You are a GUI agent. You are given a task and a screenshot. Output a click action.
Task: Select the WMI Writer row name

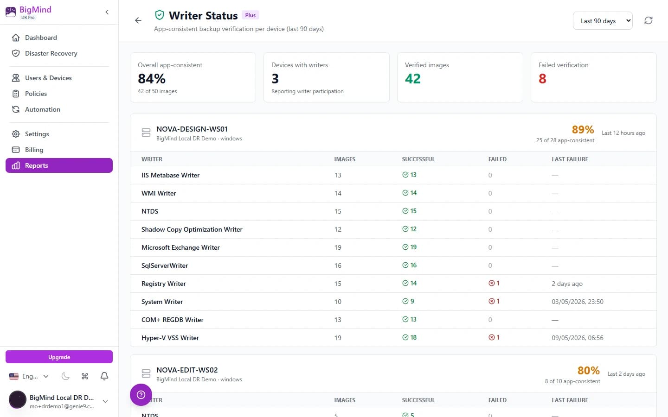coord(159,193)
